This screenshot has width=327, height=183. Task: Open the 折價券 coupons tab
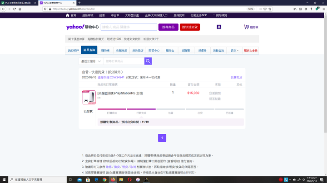point(202,51)
